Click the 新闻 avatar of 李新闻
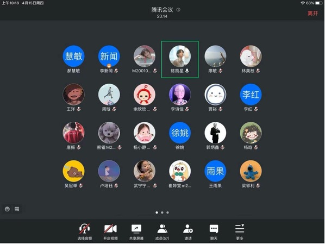325x244 pixels. point(109,56)
